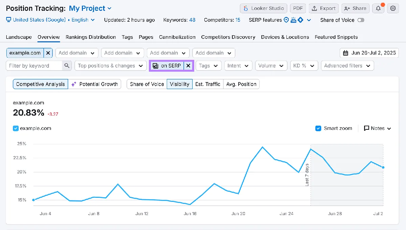406x230 pixels.
Task: Click the local pack SERP feature icon
Action: point(286,20)
